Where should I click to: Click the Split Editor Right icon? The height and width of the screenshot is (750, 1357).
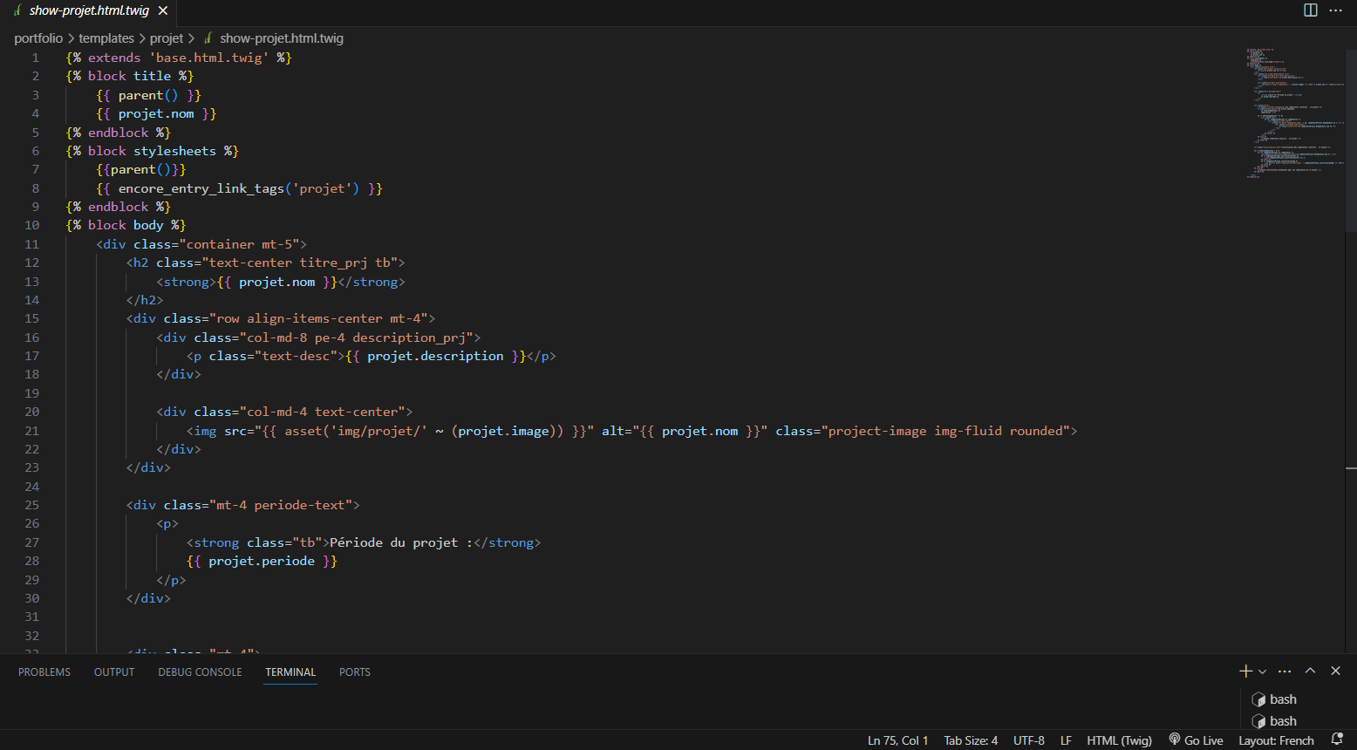[x=1310, y=10]
